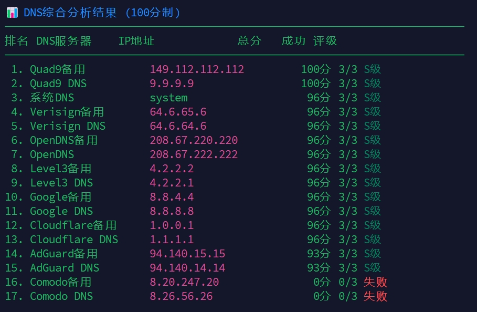Select the IP address 94.140.14.14
The width and height of the screenshot is (477, 312).
pyautogui.click(x=187, y=268)
